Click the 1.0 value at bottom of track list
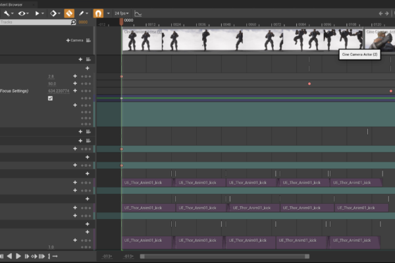Screen dimensions: 395x263 [x=51, y=247]
